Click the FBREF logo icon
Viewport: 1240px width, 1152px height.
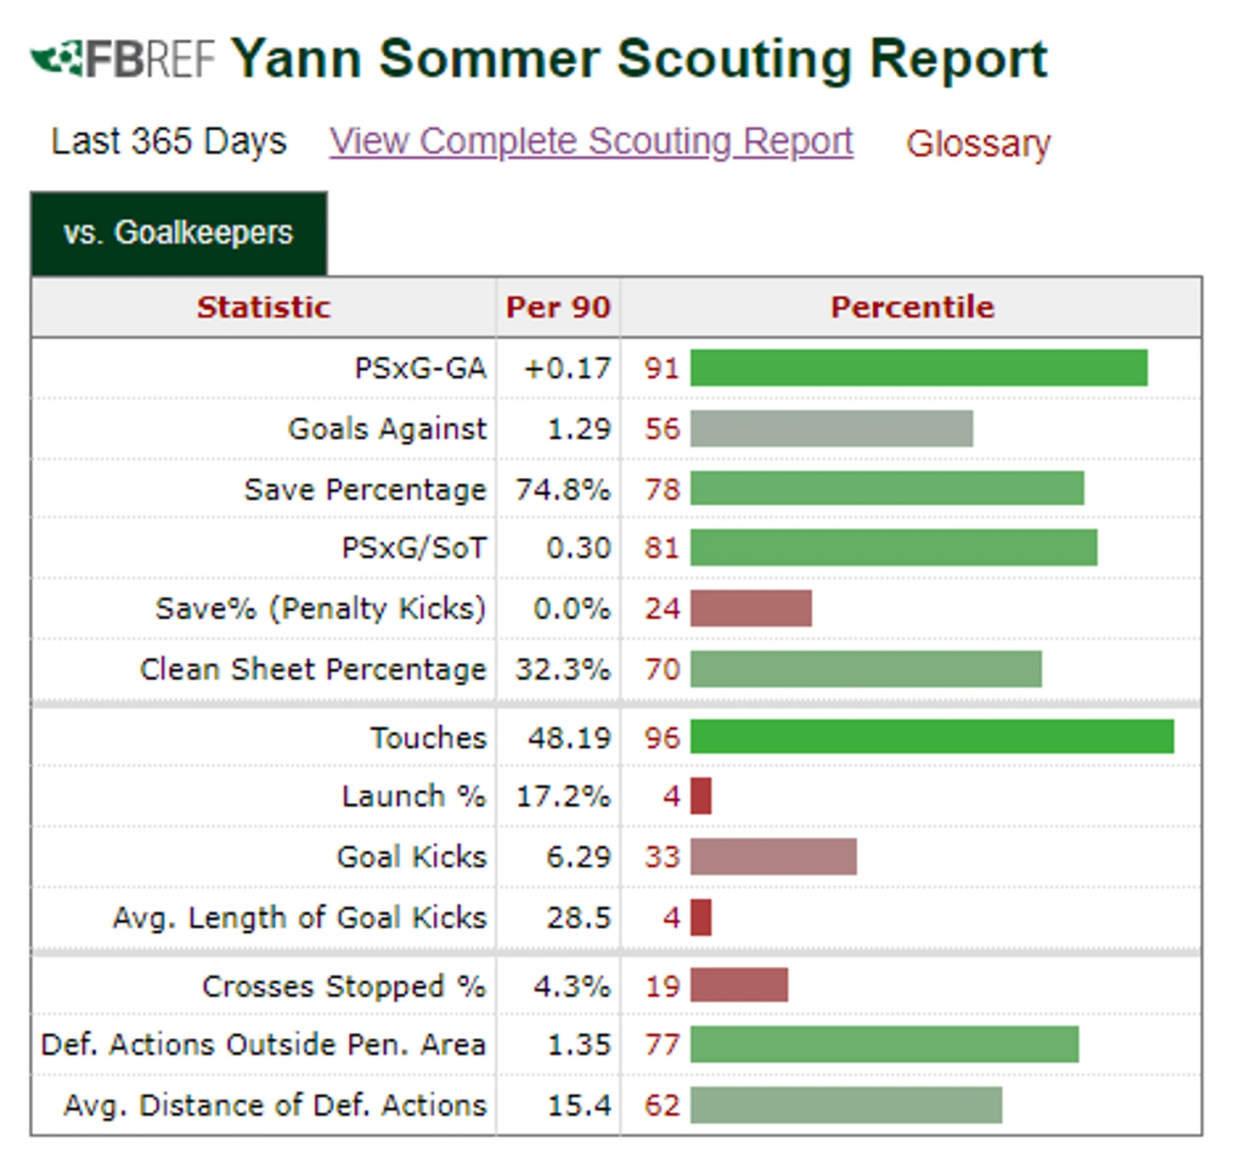58,59
